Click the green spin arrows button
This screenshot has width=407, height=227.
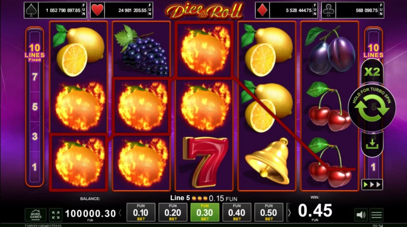372,107
